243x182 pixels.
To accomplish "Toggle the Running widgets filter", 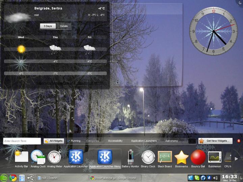I will pyautogui.click(x=74, y=141).
